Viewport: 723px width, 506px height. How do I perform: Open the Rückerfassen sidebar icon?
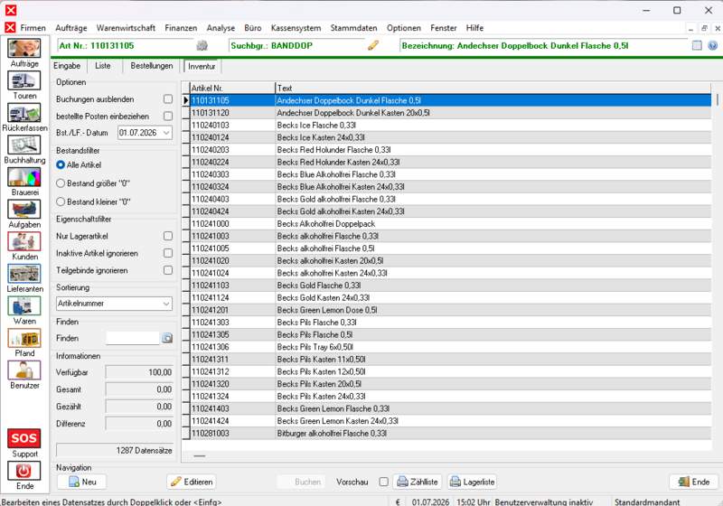point(24,113)
